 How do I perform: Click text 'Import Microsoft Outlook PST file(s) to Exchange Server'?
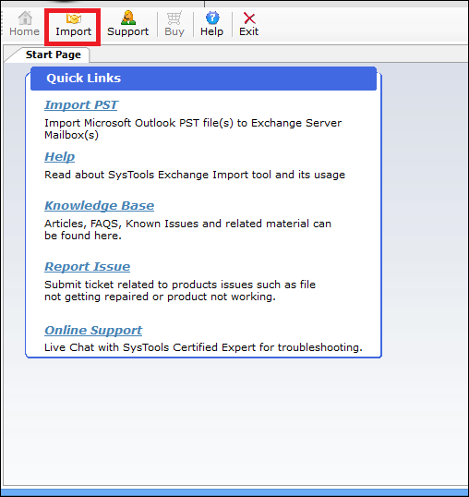[x=193, y=123]
